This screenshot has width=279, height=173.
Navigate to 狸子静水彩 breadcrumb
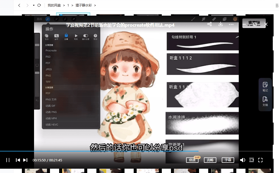point(84,5)
